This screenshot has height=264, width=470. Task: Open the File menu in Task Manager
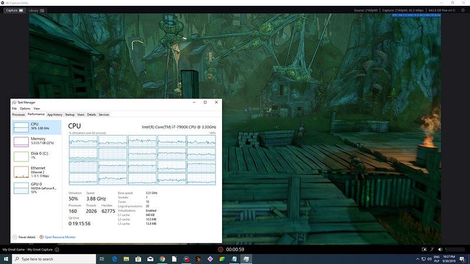point(14,109)
